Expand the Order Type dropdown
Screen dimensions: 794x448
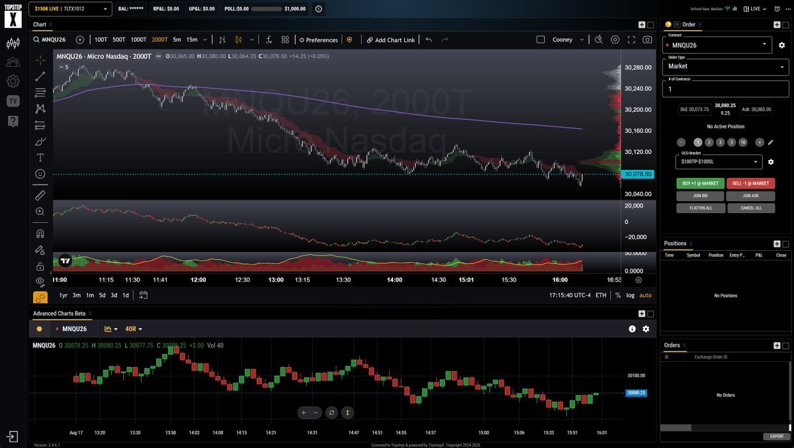727,66
